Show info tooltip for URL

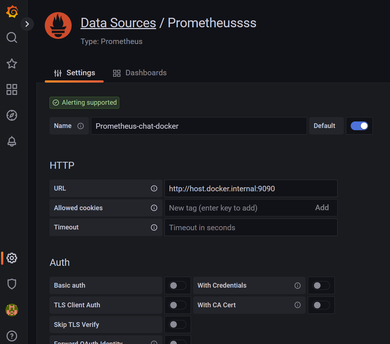[154, 188]
